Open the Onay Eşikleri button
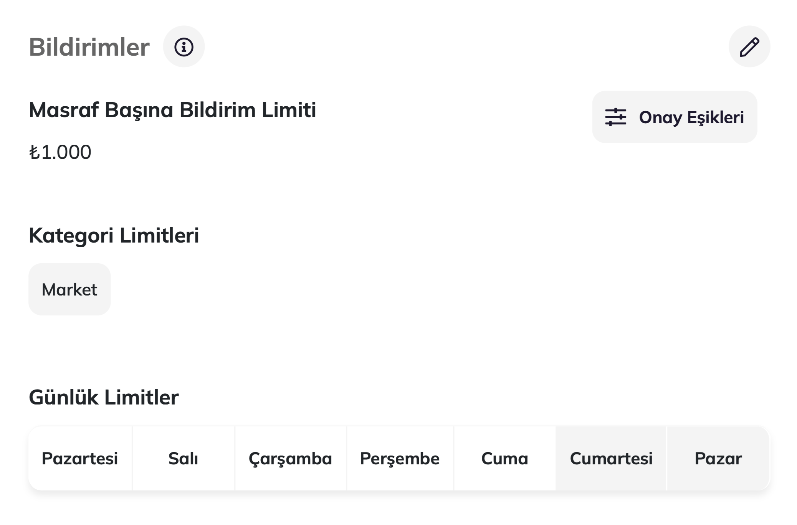The width and height of the screenshot is (797, 525). 674,117
